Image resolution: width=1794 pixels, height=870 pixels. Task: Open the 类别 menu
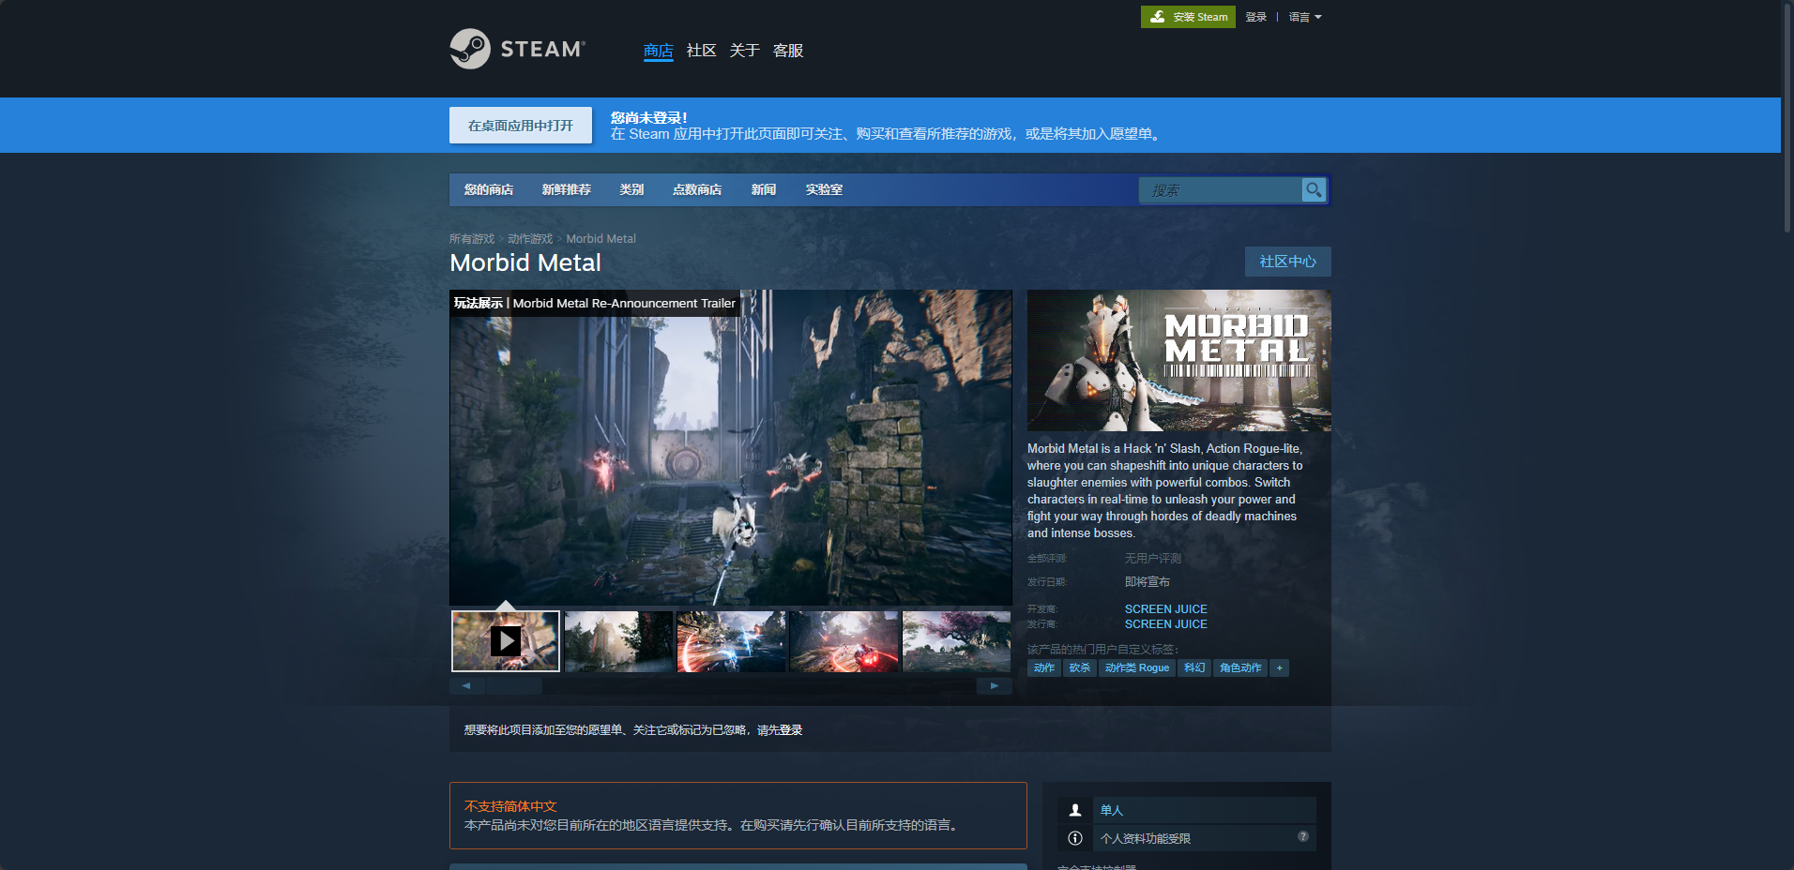pos(631,189)
